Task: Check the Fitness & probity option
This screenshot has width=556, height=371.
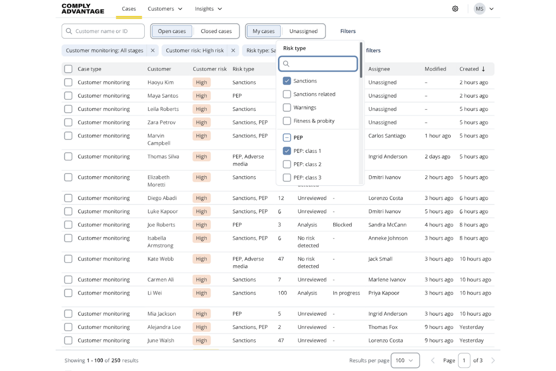Action: pos(287,121)
